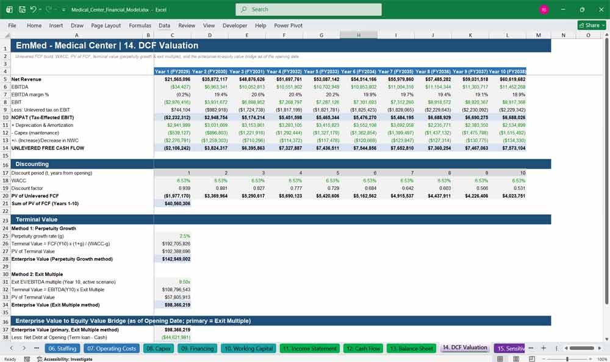Switch to Page Layout view icon

click(516, 359)
